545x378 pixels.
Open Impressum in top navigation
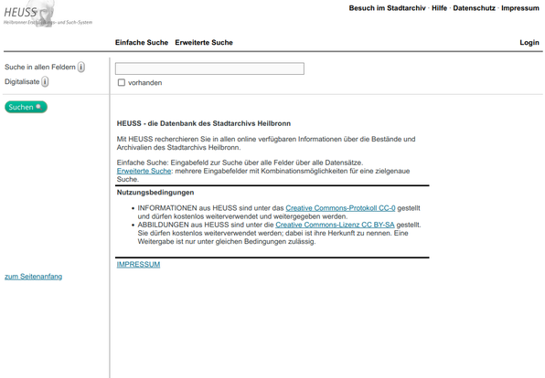click(520, 8)
